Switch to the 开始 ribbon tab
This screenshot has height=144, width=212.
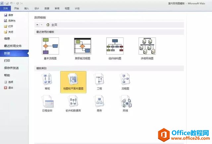point(17,8)
